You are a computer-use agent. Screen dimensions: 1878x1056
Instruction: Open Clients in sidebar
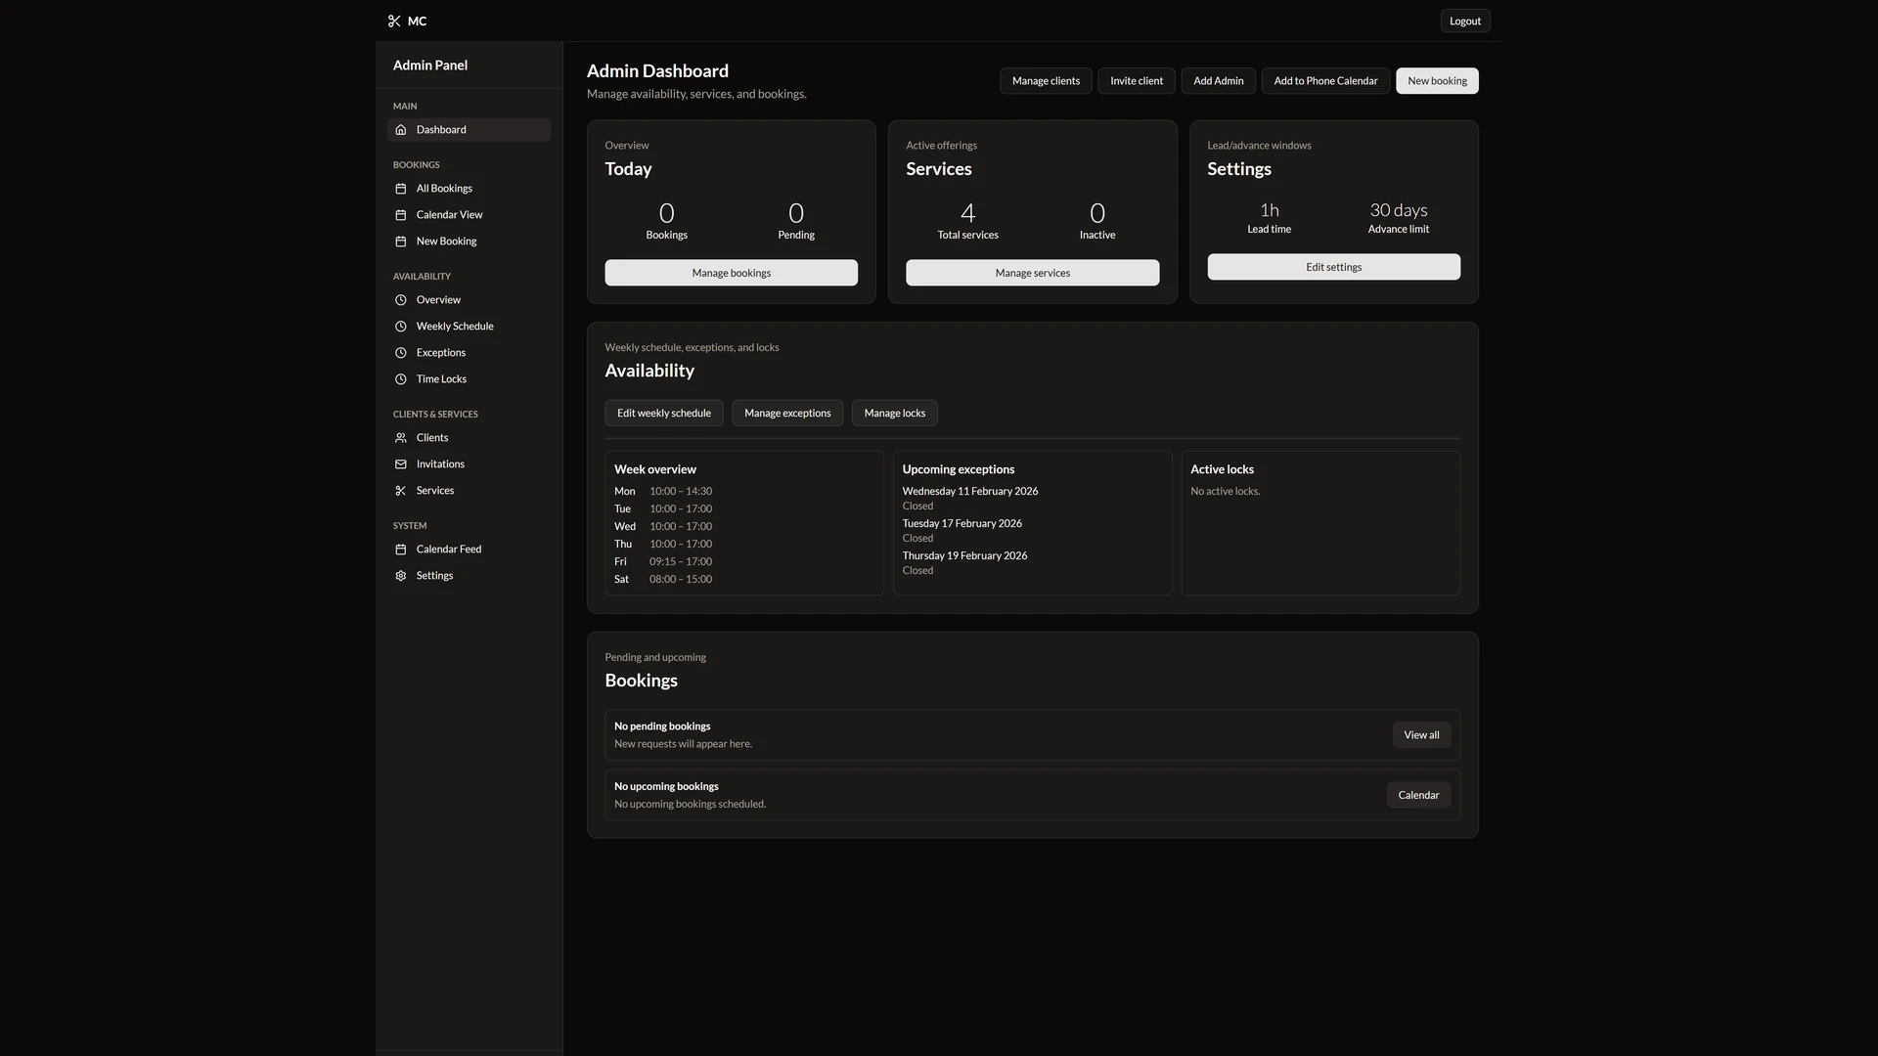point(469,438)
